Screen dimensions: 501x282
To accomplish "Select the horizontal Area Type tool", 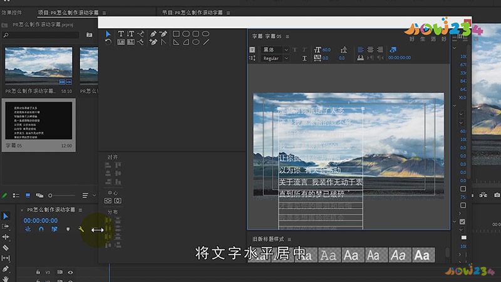I will [121, 42].
